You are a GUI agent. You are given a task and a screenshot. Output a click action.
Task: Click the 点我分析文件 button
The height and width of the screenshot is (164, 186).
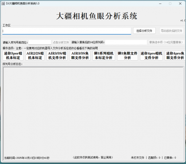61,43
